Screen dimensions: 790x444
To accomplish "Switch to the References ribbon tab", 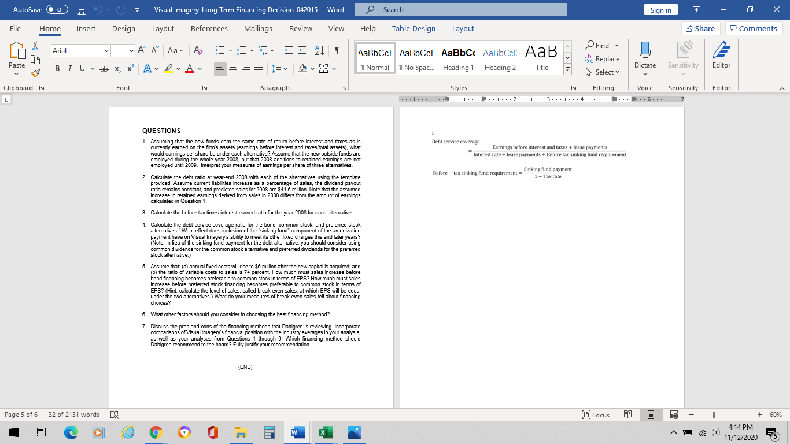I will point(209,28).
